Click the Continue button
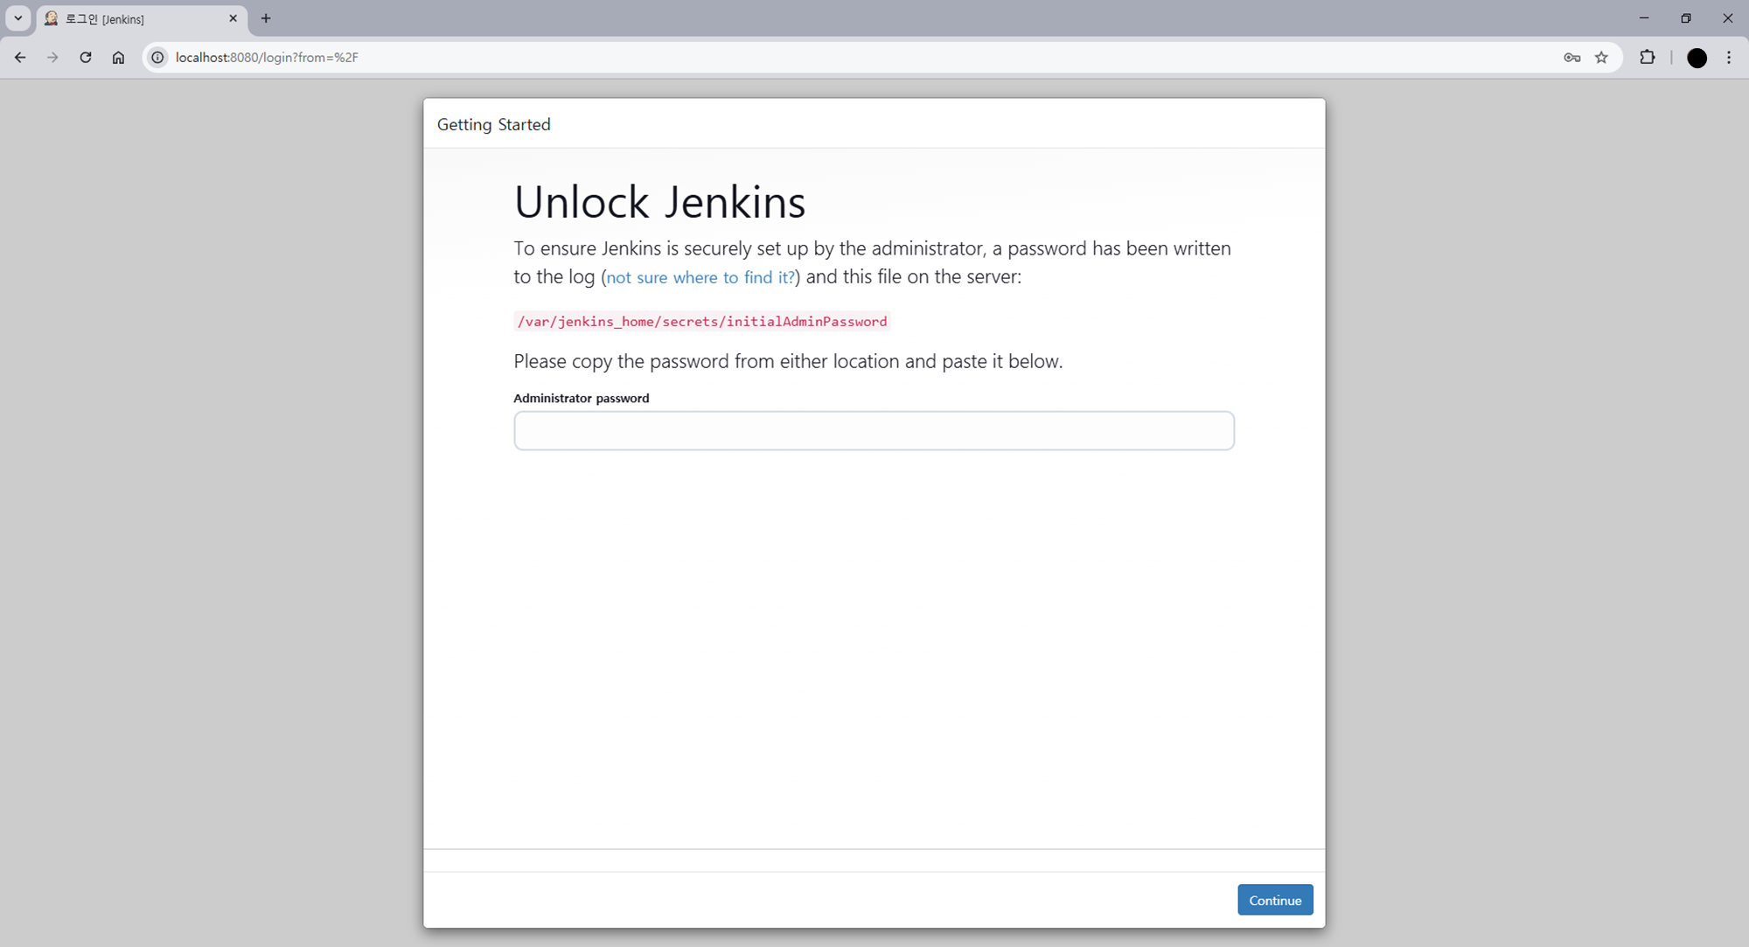Viewport: 1749px width, 947px height. point(1275,900)
